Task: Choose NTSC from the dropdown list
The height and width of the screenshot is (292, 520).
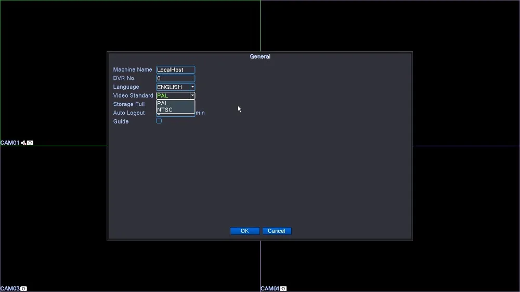Action: 175,110
